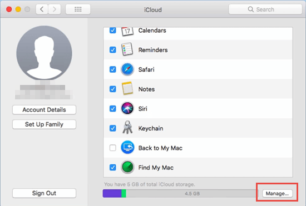Image resolution: width=306 pixels, height=206 pixels.
Task: Open the Manage... storage button
Action: point(277,194)
